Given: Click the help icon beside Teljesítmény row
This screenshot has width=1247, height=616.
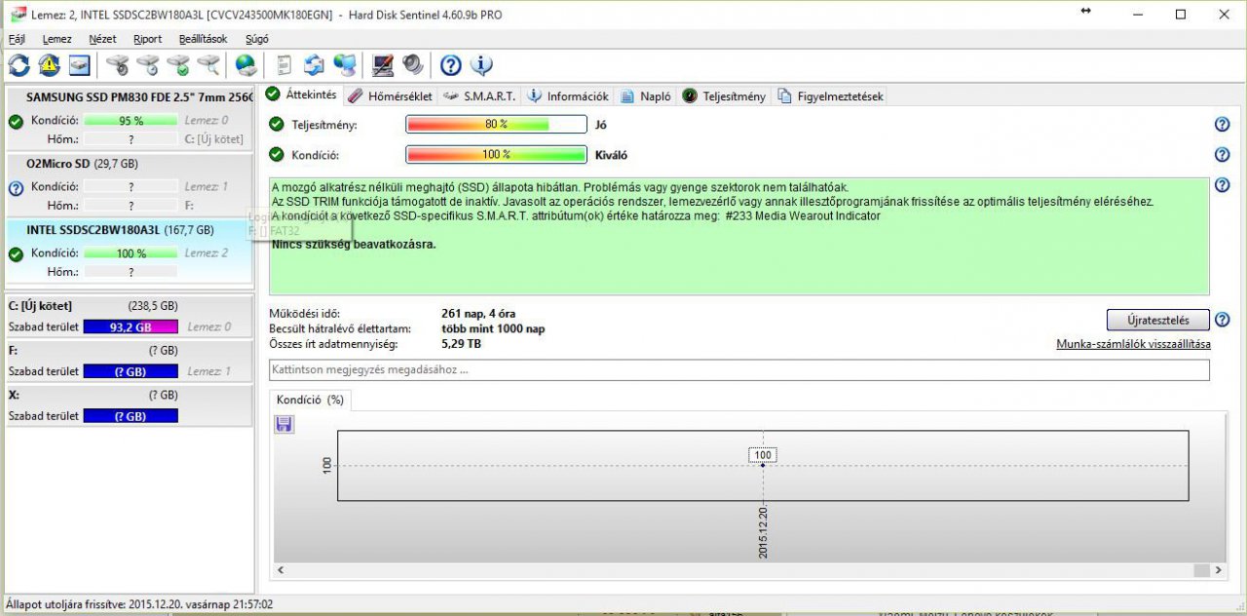Looking at the screenshot, I should click(x=1223, y=125).
